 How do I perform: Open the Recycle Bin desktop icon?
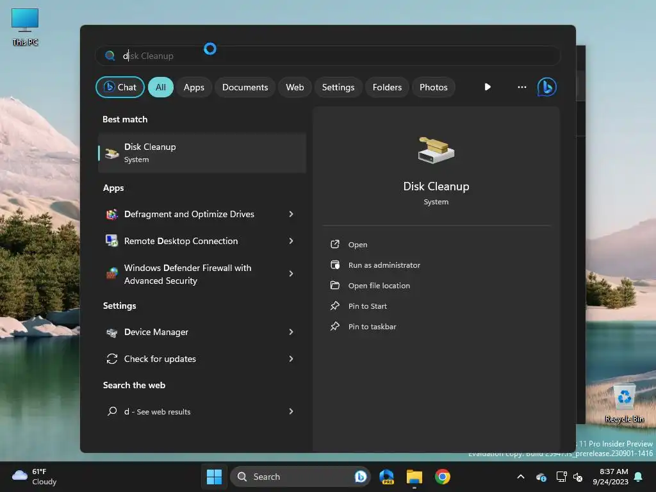pos(624,404)
